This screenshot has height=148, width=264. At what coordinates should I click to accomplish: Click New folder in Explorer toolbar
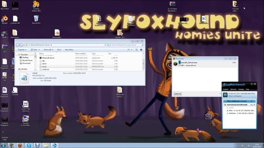coord(69,50)
